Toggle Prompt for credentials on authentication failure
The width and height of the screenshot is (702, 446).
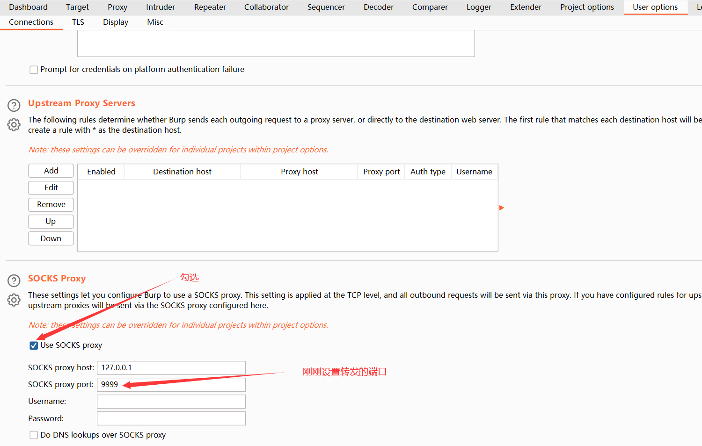34,70
